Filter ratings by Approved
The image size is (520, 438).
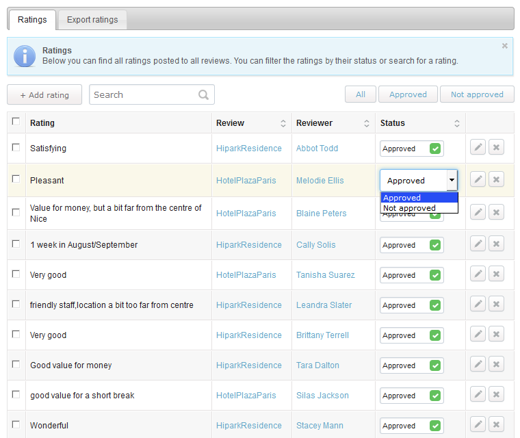point(408,94)
